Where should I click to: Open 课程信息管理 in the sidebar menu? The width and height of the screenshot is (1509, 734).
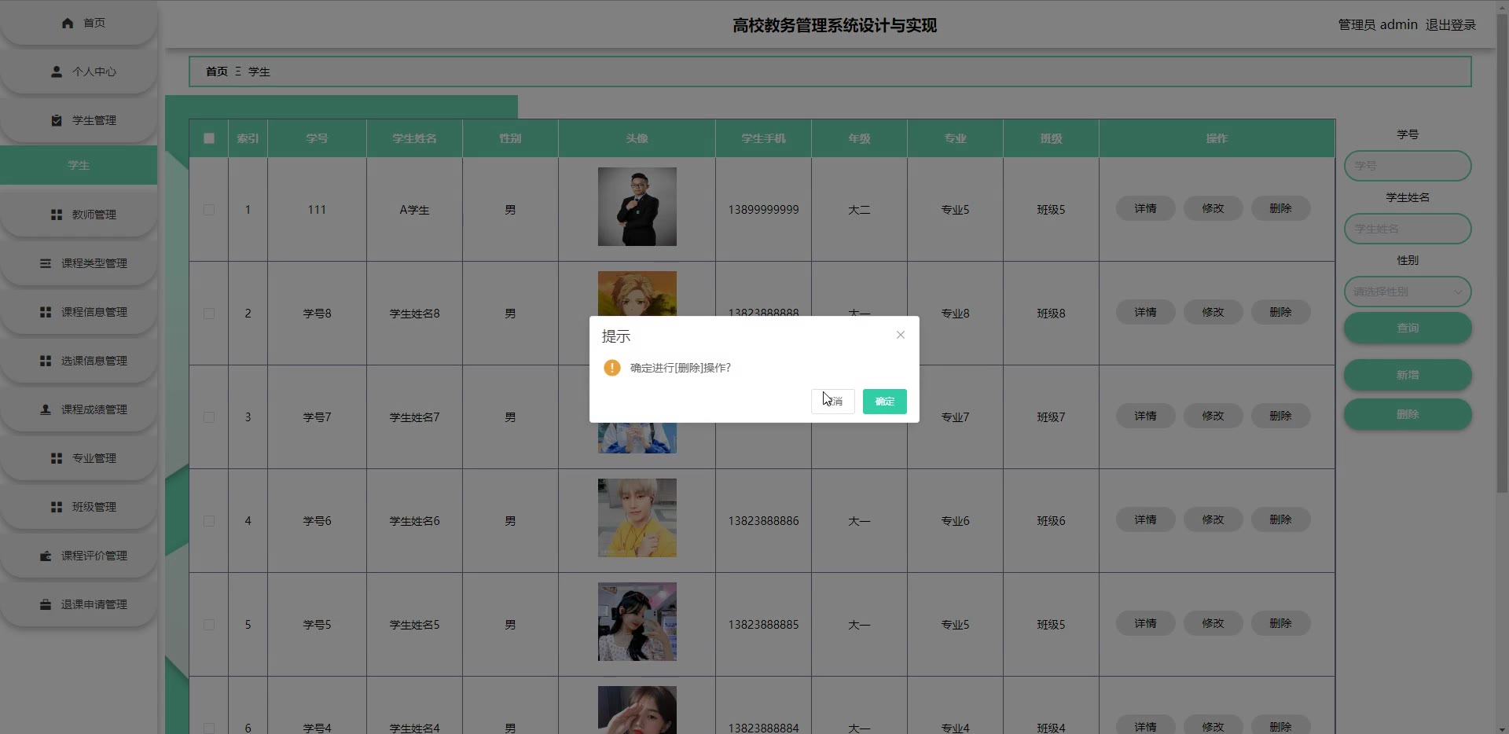79,312
